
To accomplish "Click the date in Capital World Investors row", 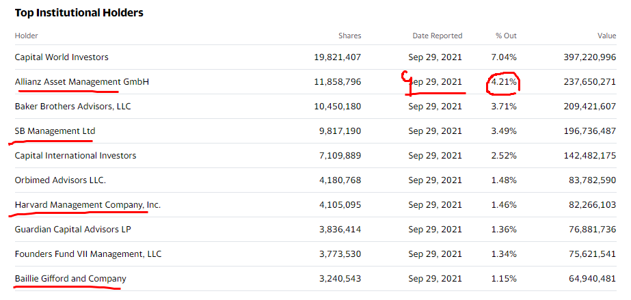I will [435, 57].
